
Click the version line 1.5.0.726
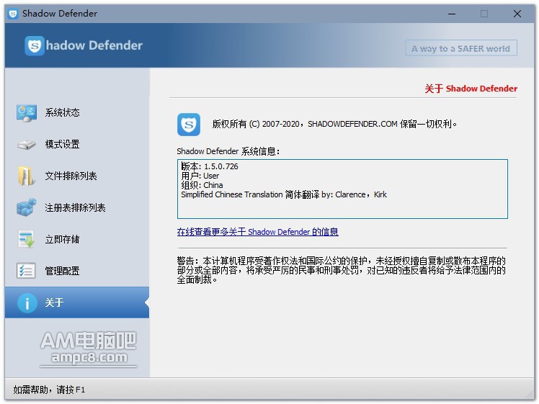210,166
